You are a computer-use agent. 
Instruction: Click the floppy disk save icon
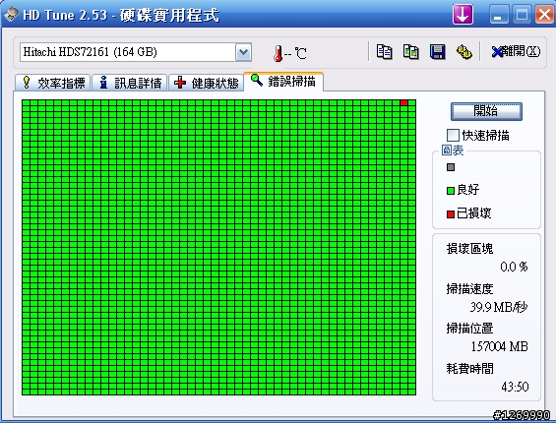pyautogui.click(x=438, y=52)
